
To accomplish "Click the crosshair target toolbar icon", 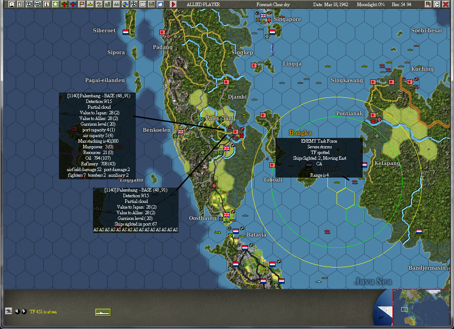I will (134, 4).
